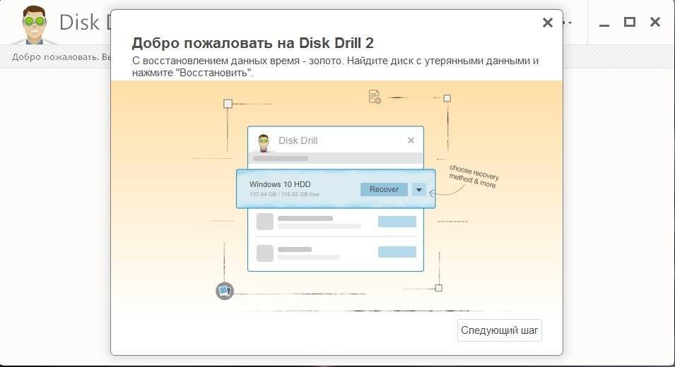Screen dimensions: 675x367
Task: Close the Disk Drill main window
Action: point(655,21)
